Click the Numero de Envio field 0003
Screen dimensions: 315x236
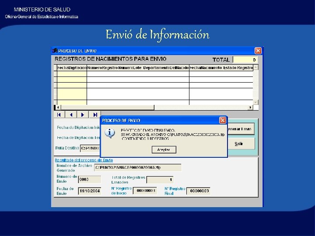click(90, 180)
